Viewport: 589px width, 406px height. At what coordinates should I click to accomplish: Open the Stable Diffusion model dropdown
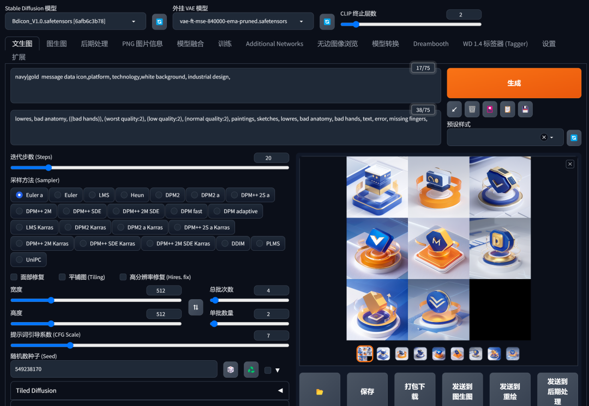pos(75,21)
